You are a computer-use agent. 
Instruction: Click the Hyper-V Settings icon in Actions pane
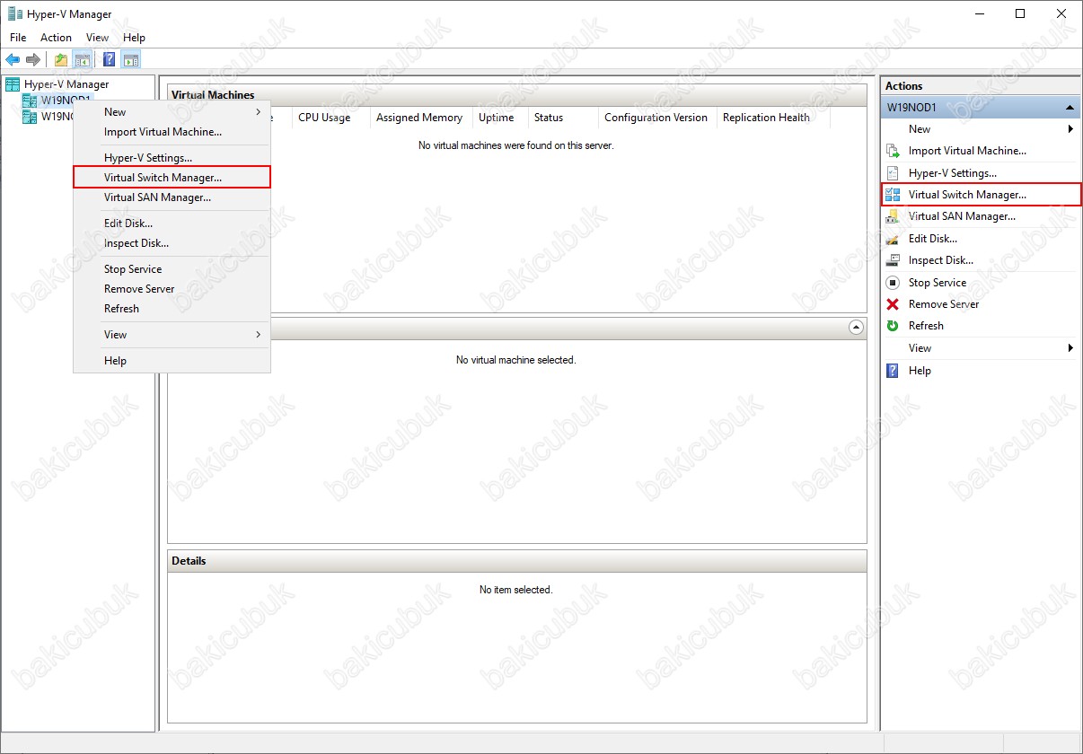click(893, 173)
